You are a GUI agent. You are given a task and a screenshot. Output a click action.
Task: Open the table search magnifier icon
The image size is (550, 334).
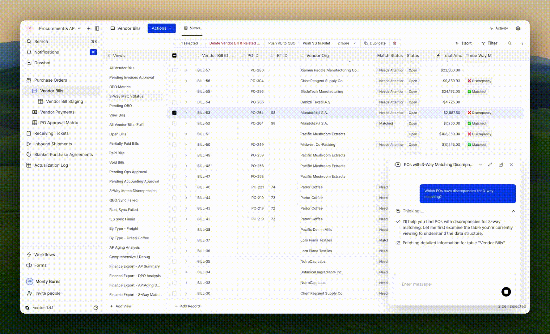point(510,43)
